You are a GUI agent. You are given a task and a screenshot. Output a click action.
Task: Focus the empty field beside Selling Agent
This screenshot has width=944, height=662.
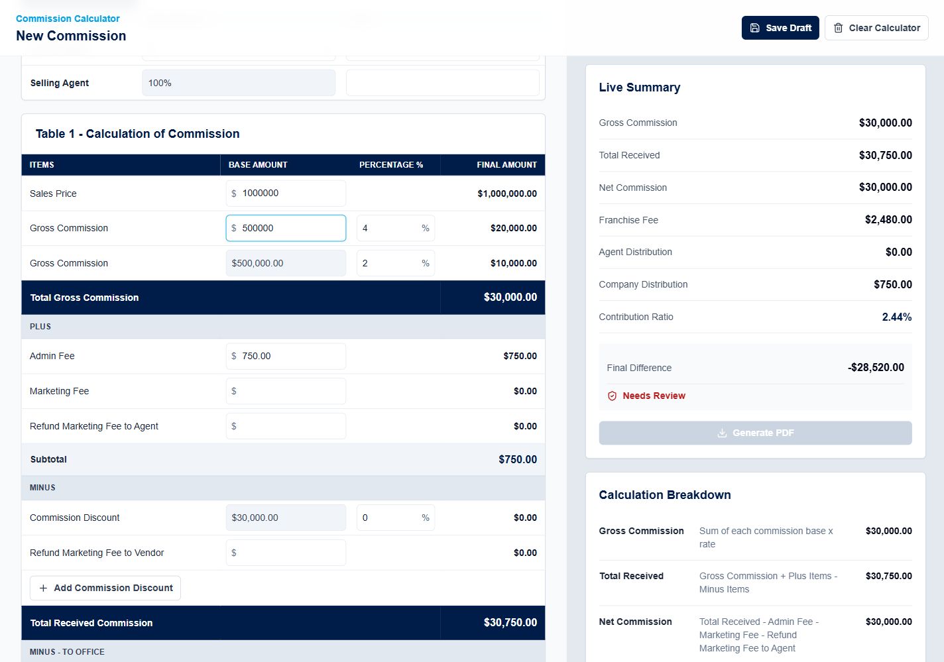(x=443, y=83)
